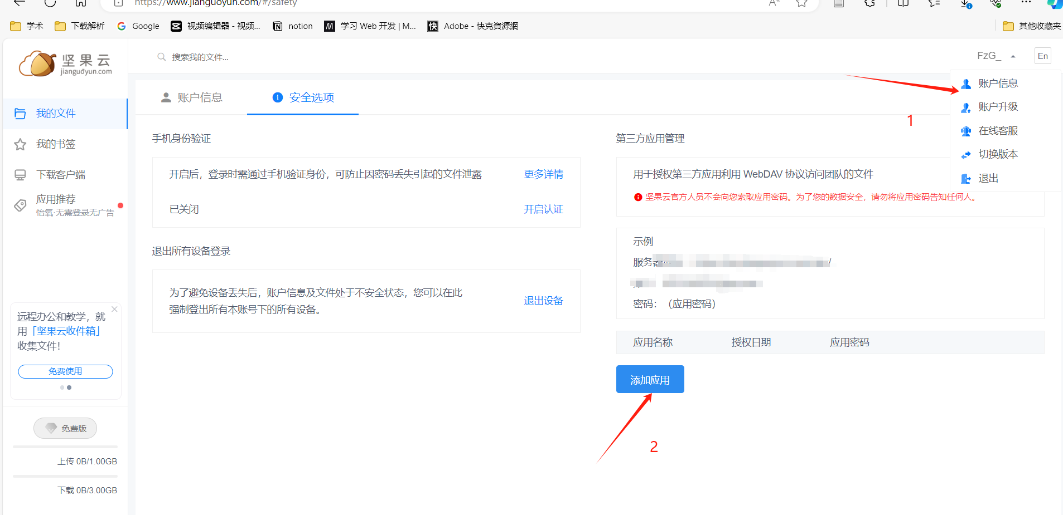Select 账户信息 in the user menu
1063x515 pixels.
998,84
